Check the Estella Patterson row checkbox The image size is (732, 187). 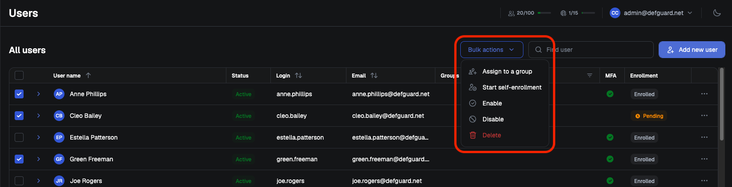coord(19,137)
